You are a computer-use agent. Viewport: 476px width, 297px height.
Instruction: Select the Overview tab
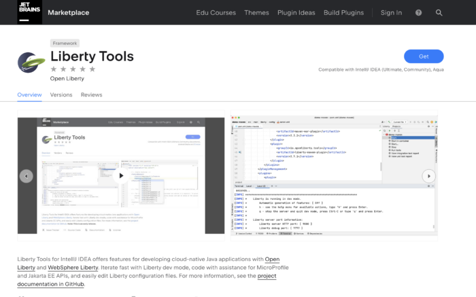coord(29,95)
